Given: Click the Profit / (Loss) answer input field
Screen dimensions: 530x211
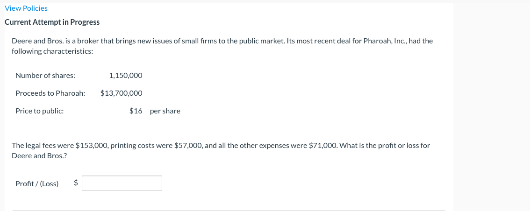Looking at the screenshot, I should (122, 183).
